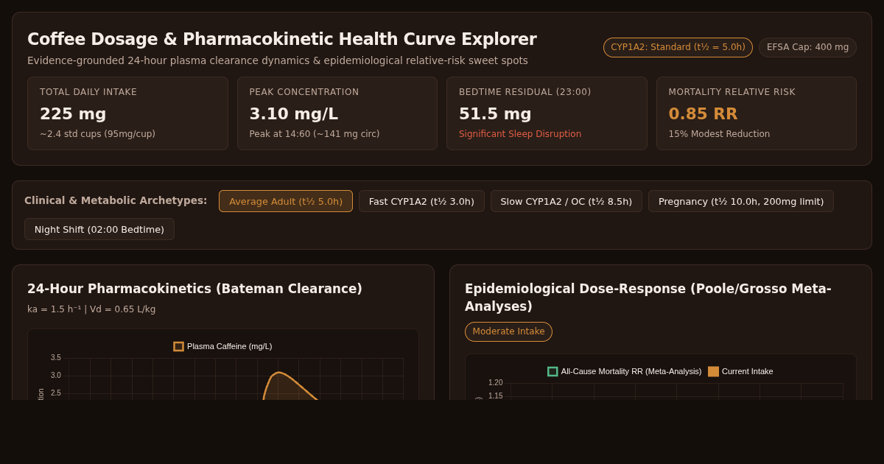Click the 'Clinical & Metabolic Archetypes:' label
The width and height of the screenshot is (884, 464).
[x=116, y=200]
